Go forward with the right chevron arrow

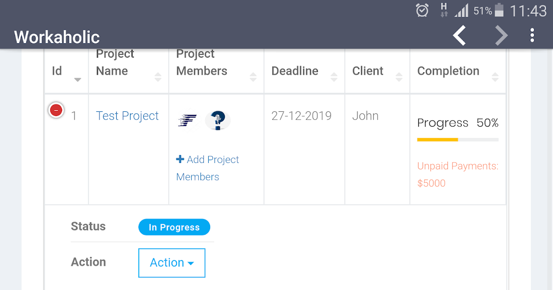point(501,36)
